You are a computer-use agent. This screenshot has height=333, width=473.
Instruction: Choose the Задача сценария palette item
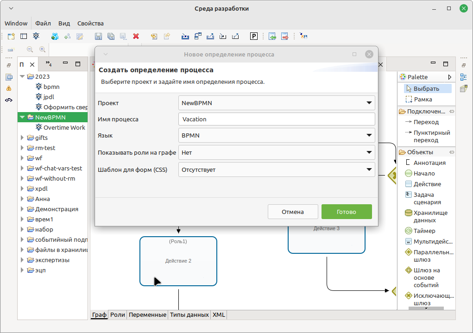pos(423,199)
